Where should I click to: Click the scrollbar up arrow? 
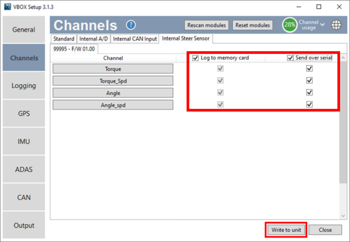pos(343,58)
